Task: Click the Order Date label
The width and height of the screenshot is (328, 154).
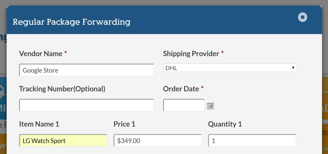Action: pos(181,89)
